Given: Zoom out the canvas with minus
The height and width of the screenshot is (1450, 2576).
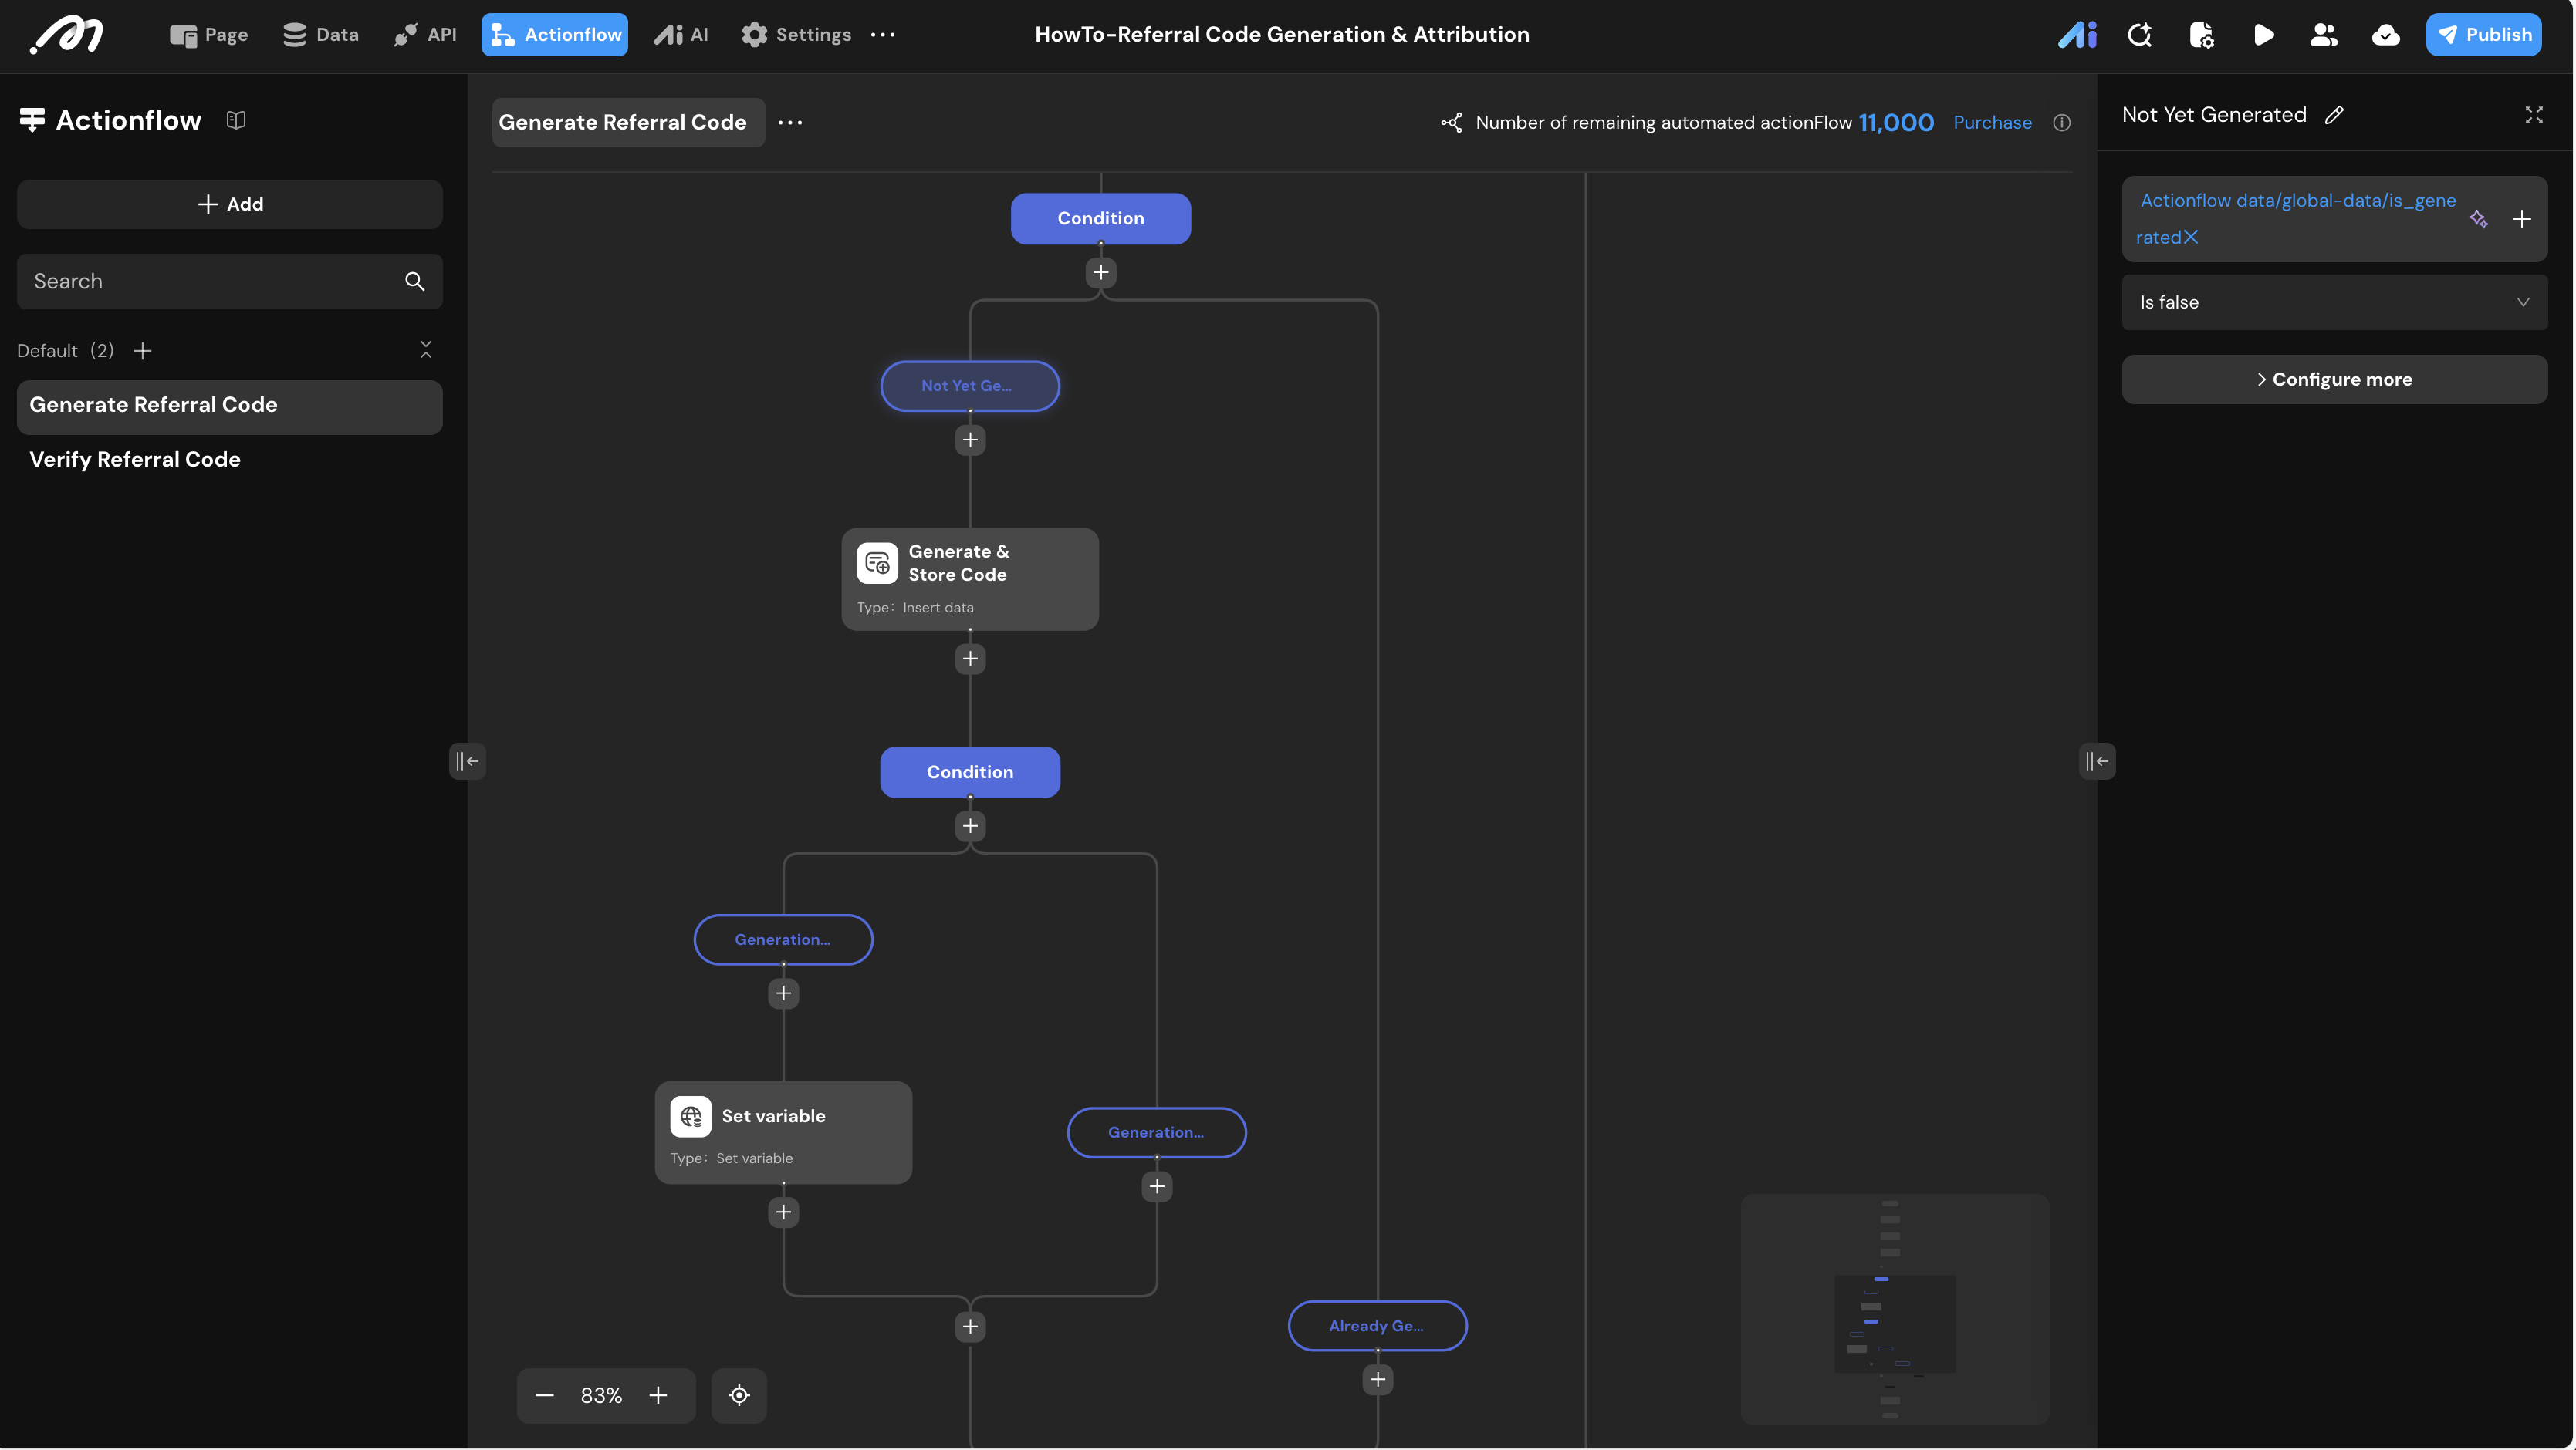Looking at the screenshot, I should click(544, 1395).
